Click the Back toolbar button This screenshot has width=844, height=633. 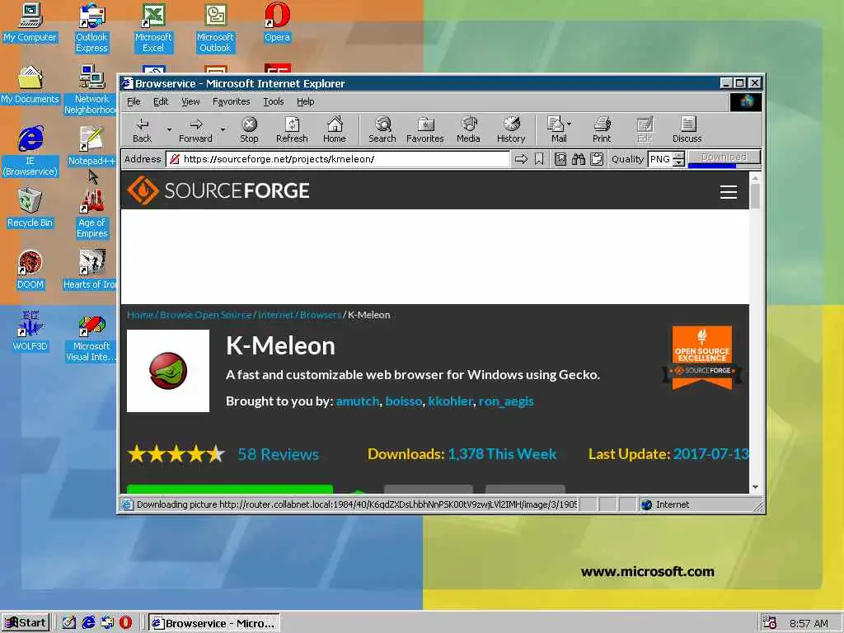142,129
